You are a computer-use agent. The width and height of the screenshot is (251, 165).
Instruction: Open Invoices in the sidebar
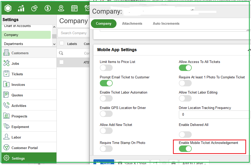[29, 85]
